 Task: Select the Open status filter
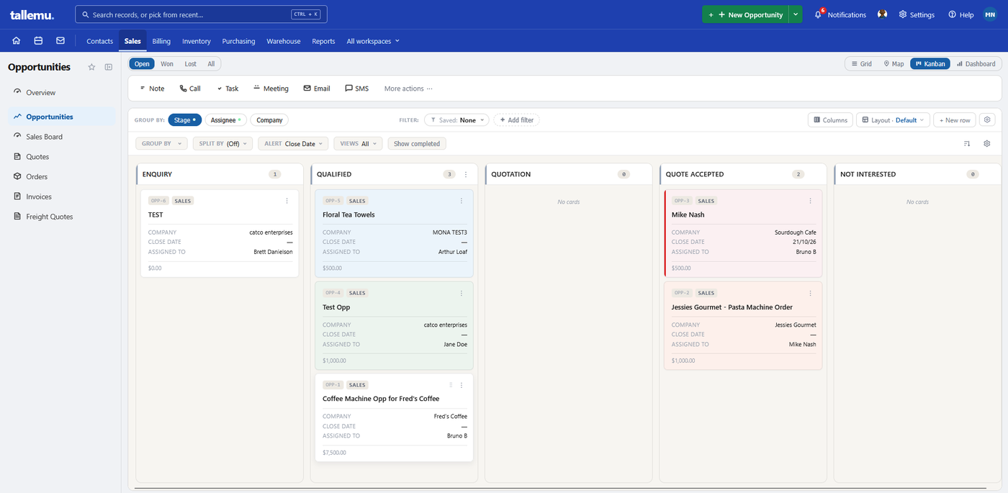click(142, 64)
